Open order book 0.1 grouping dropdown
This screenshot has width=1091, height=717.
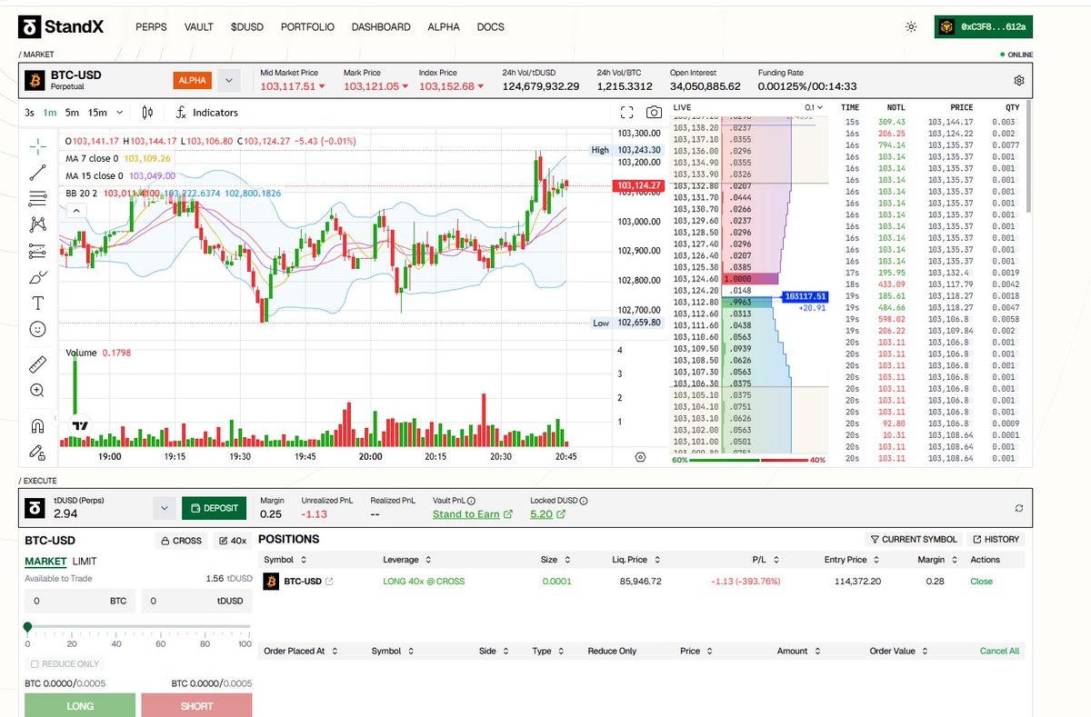(x=815, y=107)
